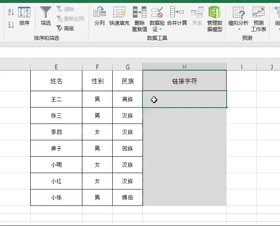The image size is (280, 226).
Task: Open 管理数据模型 manage data model
Action: [x=215, y=19]
